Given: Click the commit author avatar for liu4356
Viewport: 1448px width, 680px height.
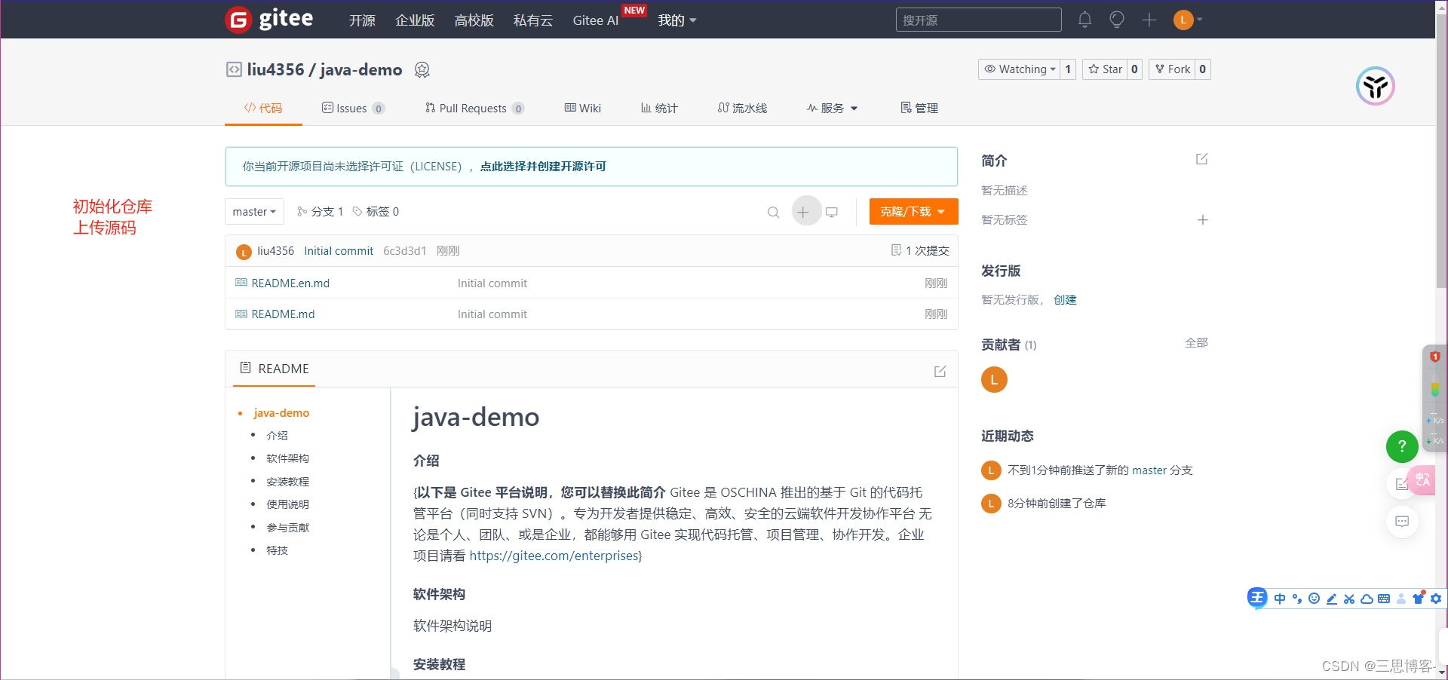Looking at the screenshot, I should coord(243,252).
